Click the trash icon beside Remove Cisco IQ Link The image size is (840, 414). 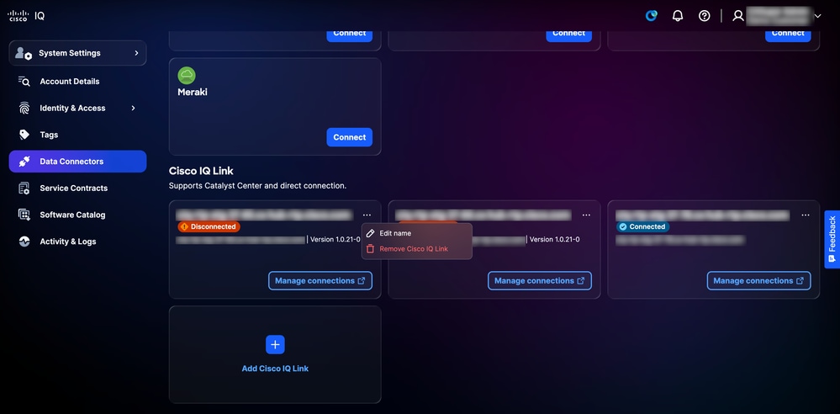tap(370, 249)
